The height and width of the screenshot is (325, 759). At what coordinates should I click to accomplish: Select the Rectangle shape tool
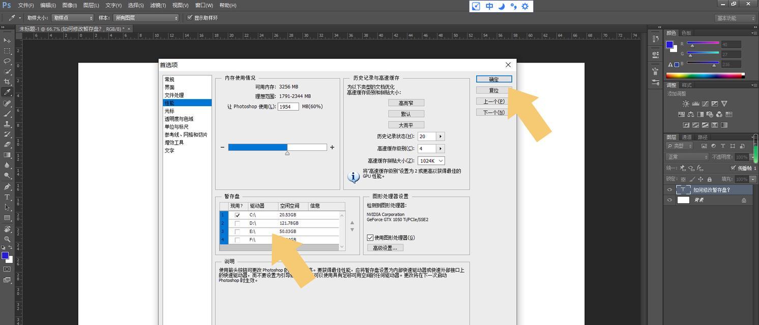7,218
